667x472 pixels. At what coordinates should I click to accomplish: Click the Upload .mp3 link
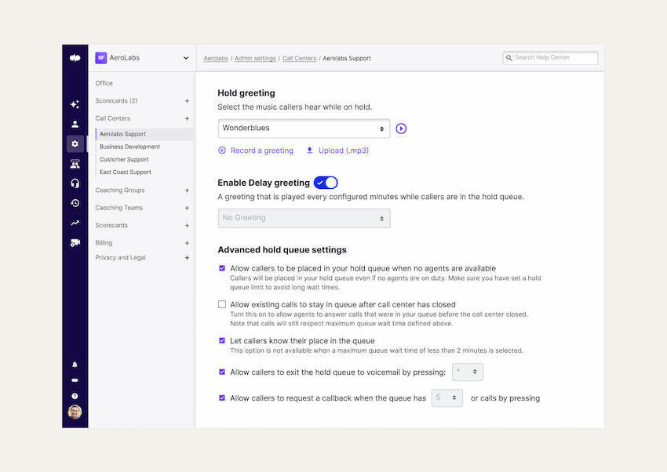click(343, 150)
